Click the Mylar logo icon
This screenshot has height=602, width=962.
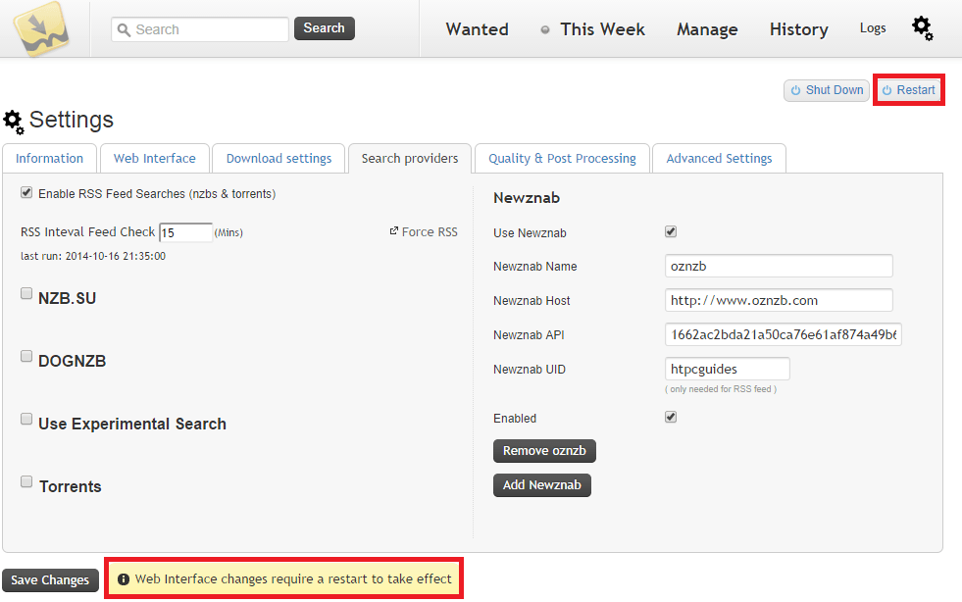40,27
